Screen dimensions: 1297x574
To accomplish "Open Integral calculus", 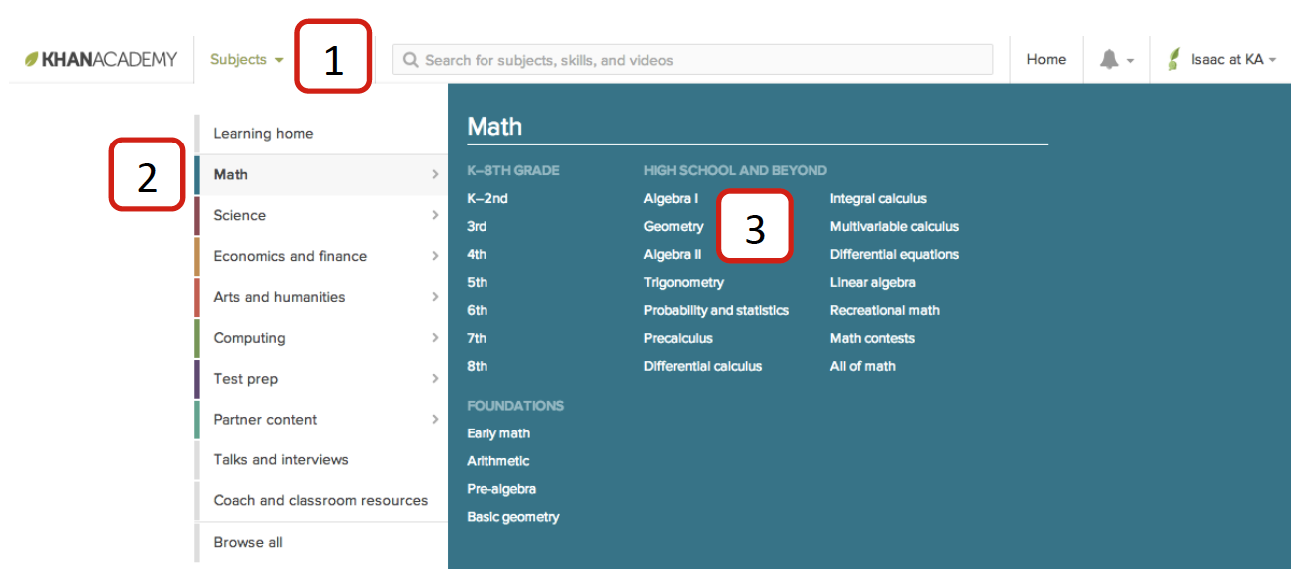I will pos(878,199).
